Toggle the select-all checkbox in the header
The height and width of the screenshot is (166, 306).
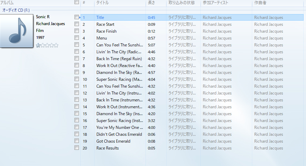(x=77, y=2)
